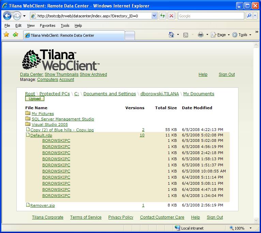Click Tilana Corporate footer link
This screenshot has width=261, height=233.
click(x=48, y=217)
